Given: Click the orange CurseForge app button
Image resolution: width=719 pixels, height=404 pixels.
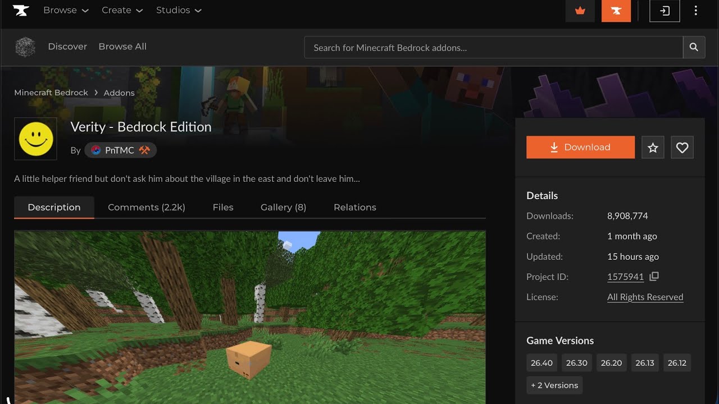Looking at the screenshot, I should click(x=616, y=11).
